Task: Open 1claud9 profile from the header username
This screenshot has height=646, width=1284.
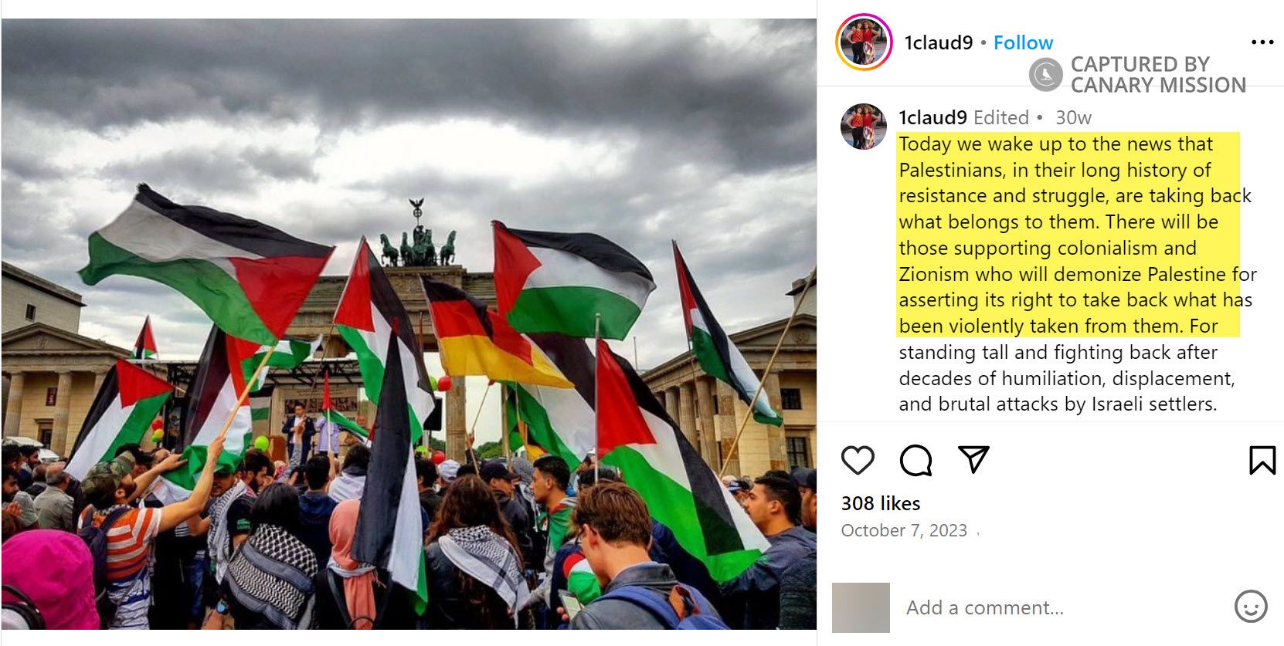Action: [938, 42]
